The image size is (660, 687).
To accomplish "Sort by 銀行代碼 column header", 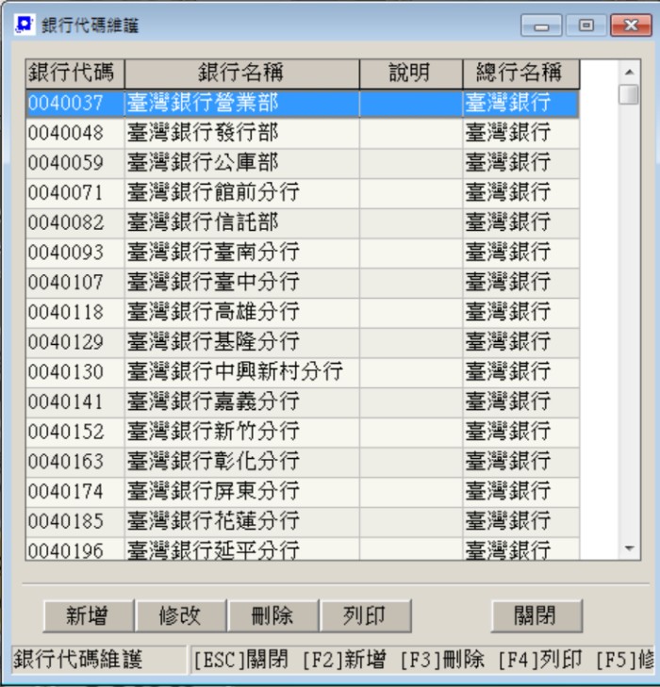I will [x=74, y=74].
